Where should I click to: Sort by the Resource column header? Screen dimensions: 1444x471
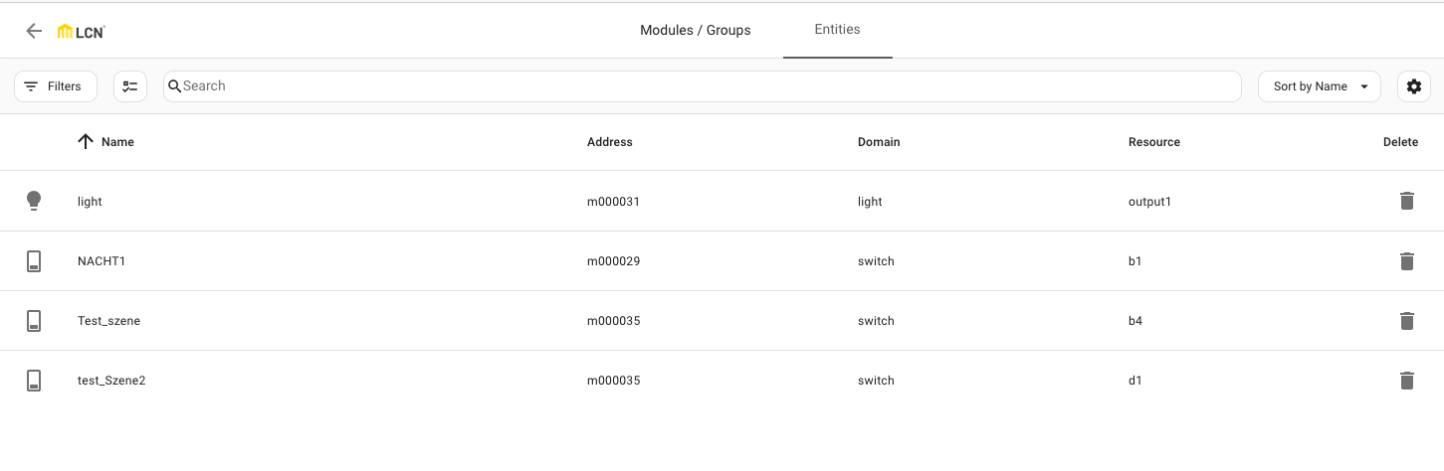tap(1153, 142)
